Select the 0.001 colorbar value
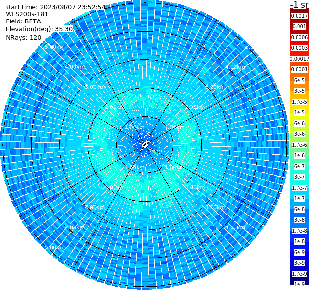309x290 pixels. click(299, 27)
